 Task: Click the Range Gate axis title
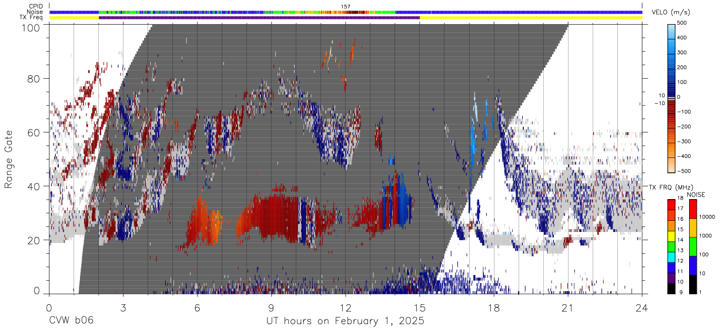coord(9,159)
